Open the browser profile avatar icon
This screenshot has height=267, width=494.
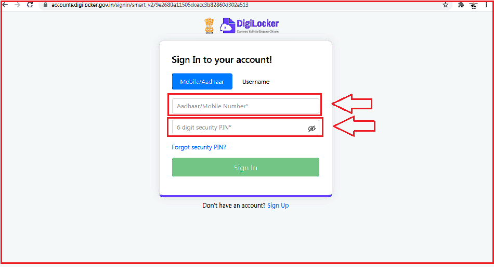[474, 5]
